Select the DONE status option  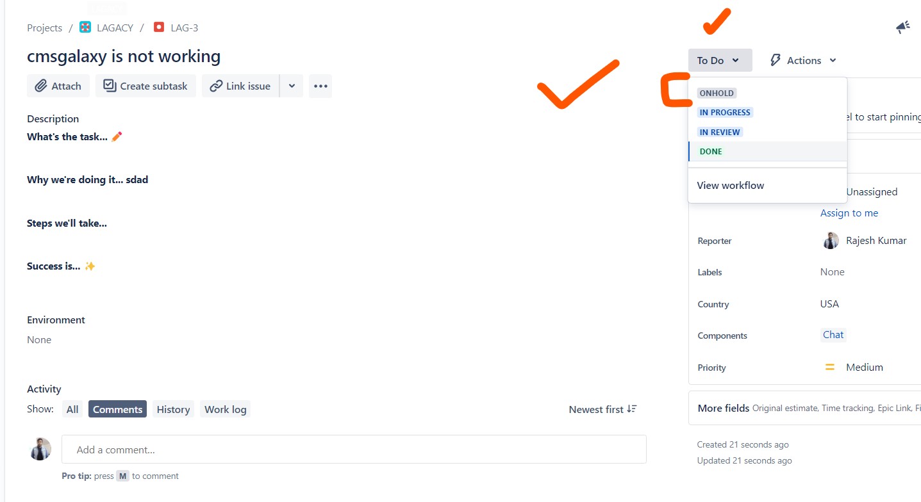[711, 152]
